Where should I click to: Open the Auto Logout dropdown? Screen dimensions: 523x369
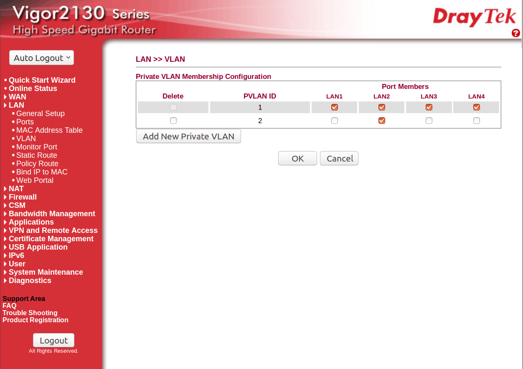click(42, 58)
